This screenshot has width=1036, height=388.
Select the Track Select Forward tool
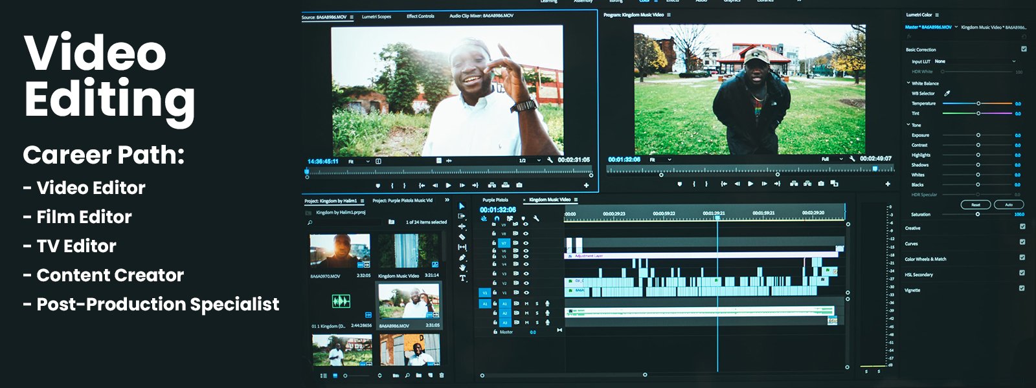click(x=462, y=216)
